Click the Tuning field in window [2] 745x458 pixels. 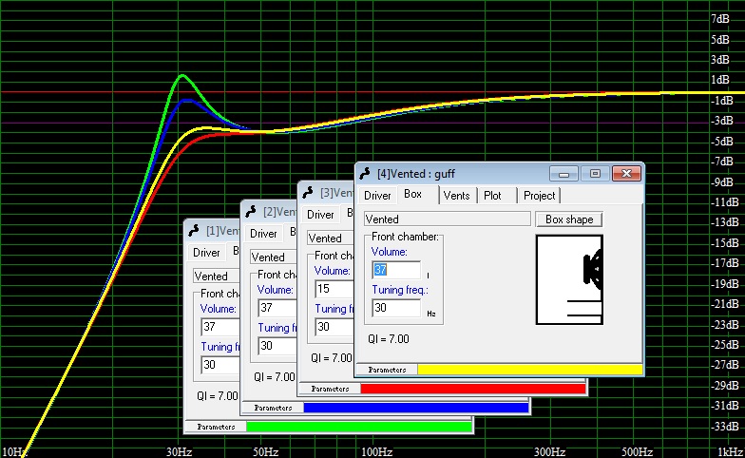tap(277, 346)
